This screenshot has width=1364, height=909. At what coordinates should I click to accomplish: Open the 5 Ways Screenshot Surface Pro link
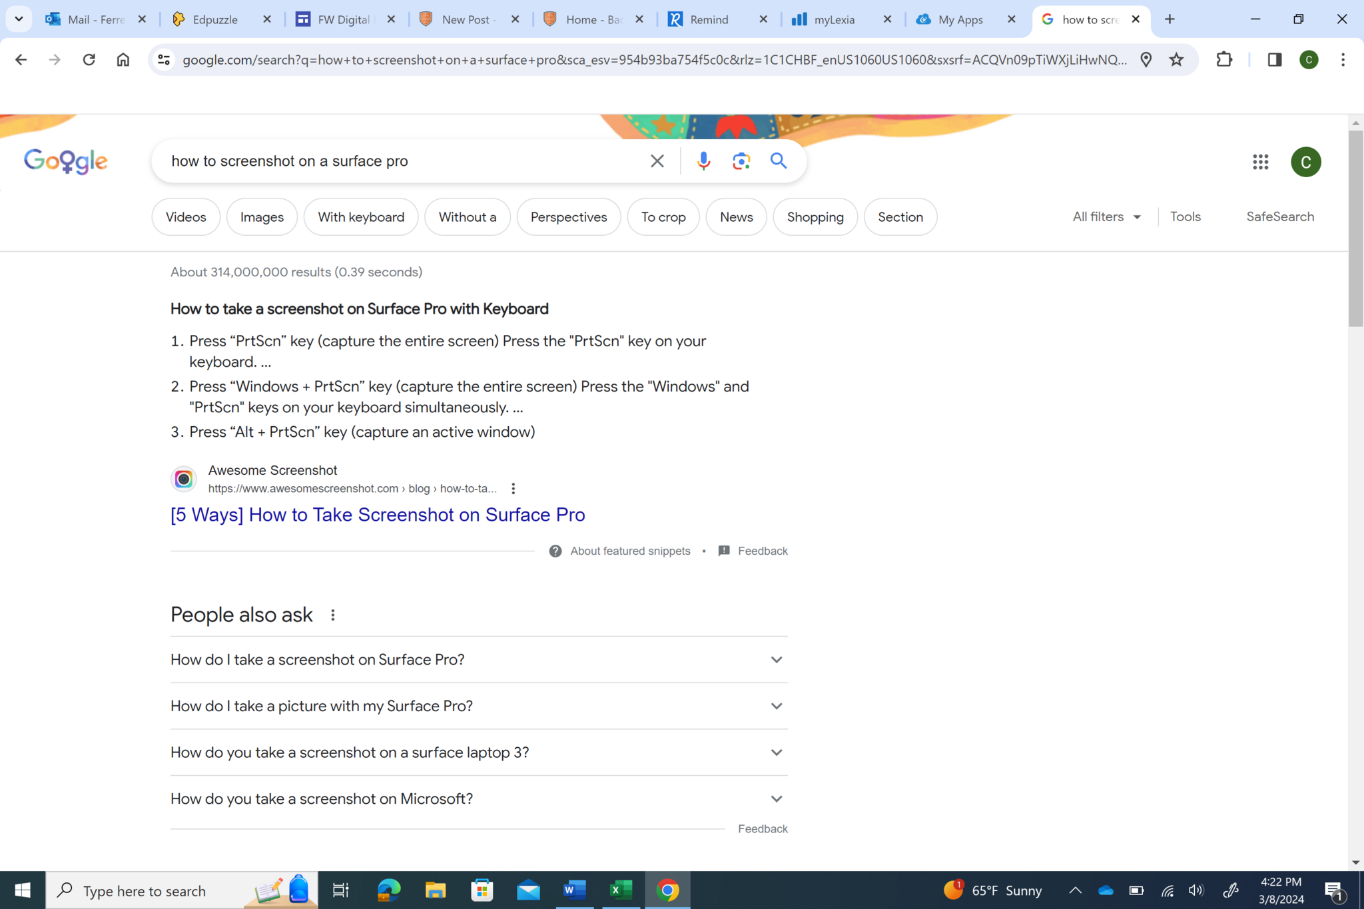pyautogui.click(x=378, y=515)
